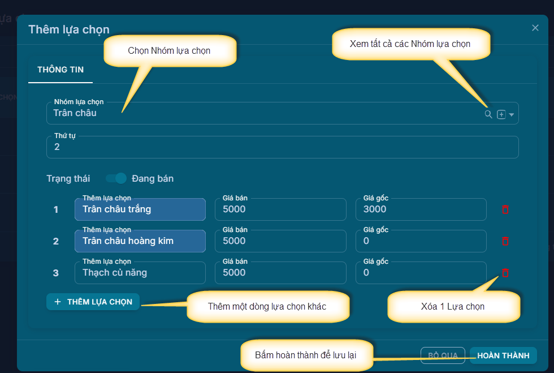
Task: Select the Nhóm lựa chọn field Trân châu
Action: point(260,113)
